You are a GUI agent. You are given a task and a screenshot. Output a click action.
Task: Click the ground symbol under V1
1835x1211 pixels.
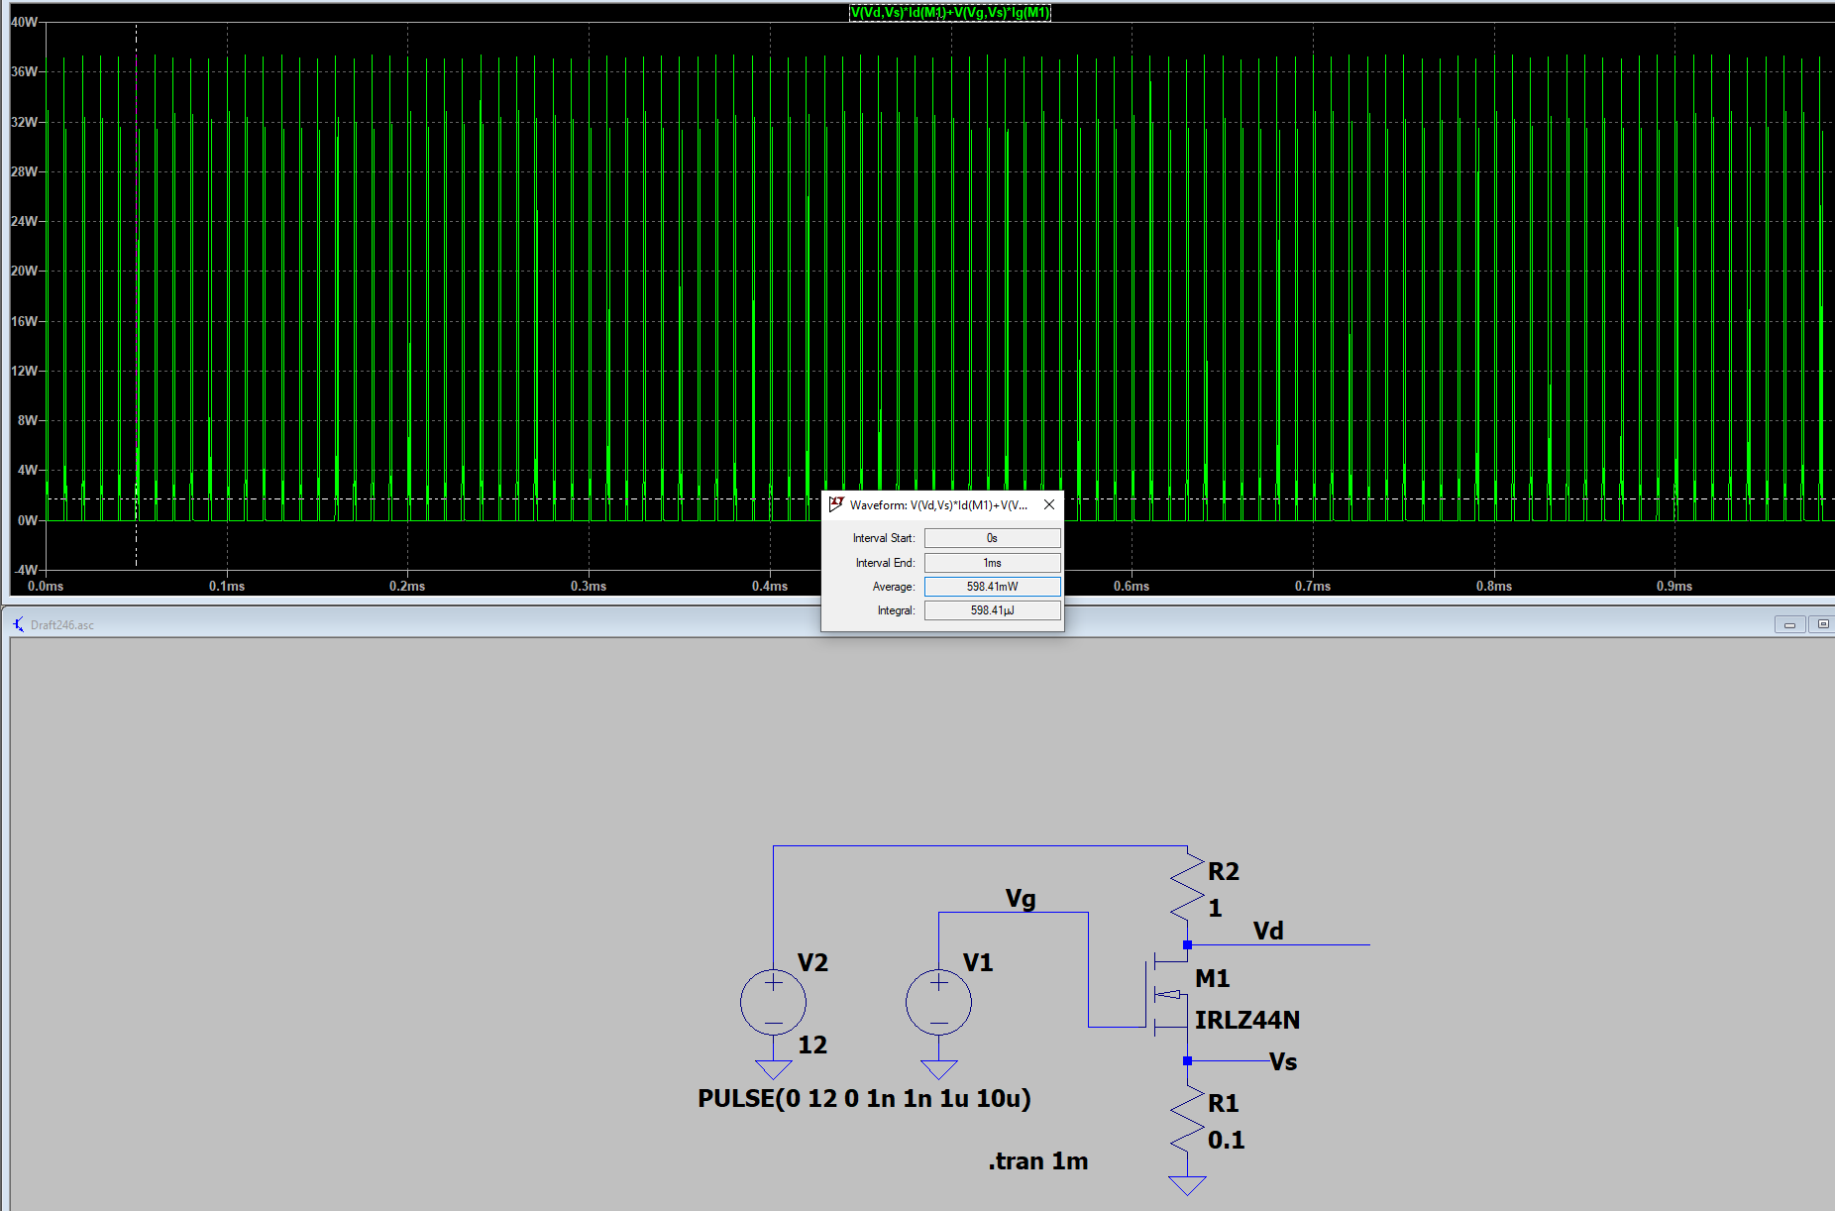(938, 1069)
